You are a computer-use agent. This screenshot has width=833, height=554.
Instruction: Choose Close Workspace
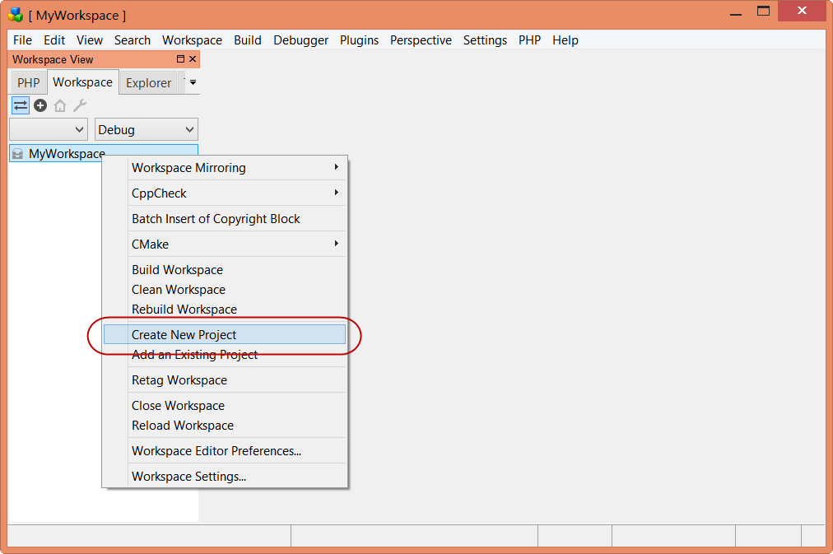click(226, 406)
